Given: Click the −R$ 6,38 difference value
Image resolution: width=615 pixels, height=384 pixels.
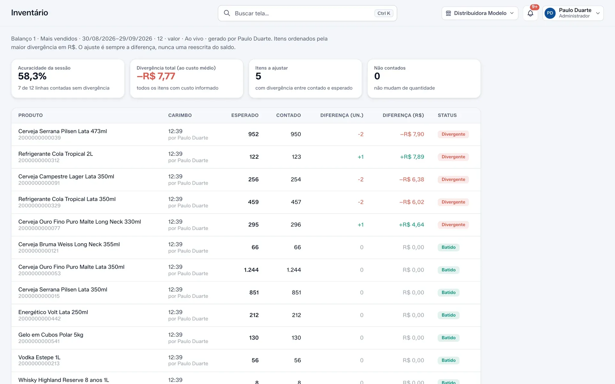Looking at the screenshot, I should (x=412, y=180).
